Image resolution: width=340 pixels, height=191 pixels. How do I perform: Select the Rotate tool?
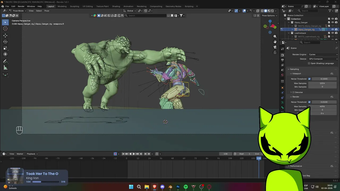coord(5,42)
